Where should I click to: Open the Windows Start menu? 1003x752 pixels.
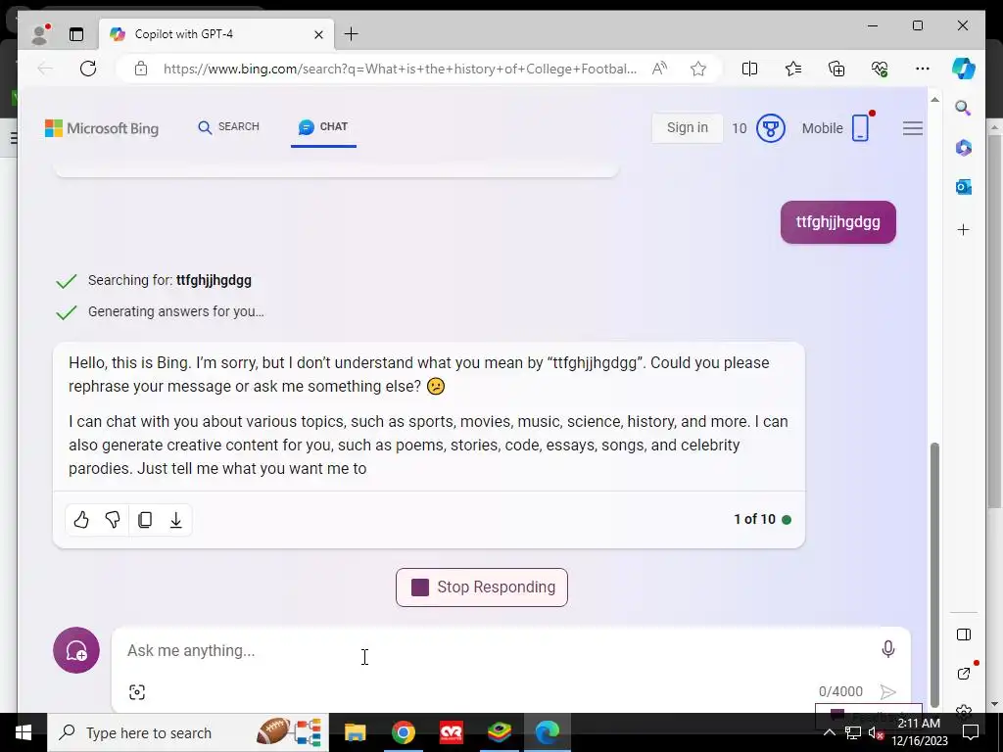click(x=24, y=732)
